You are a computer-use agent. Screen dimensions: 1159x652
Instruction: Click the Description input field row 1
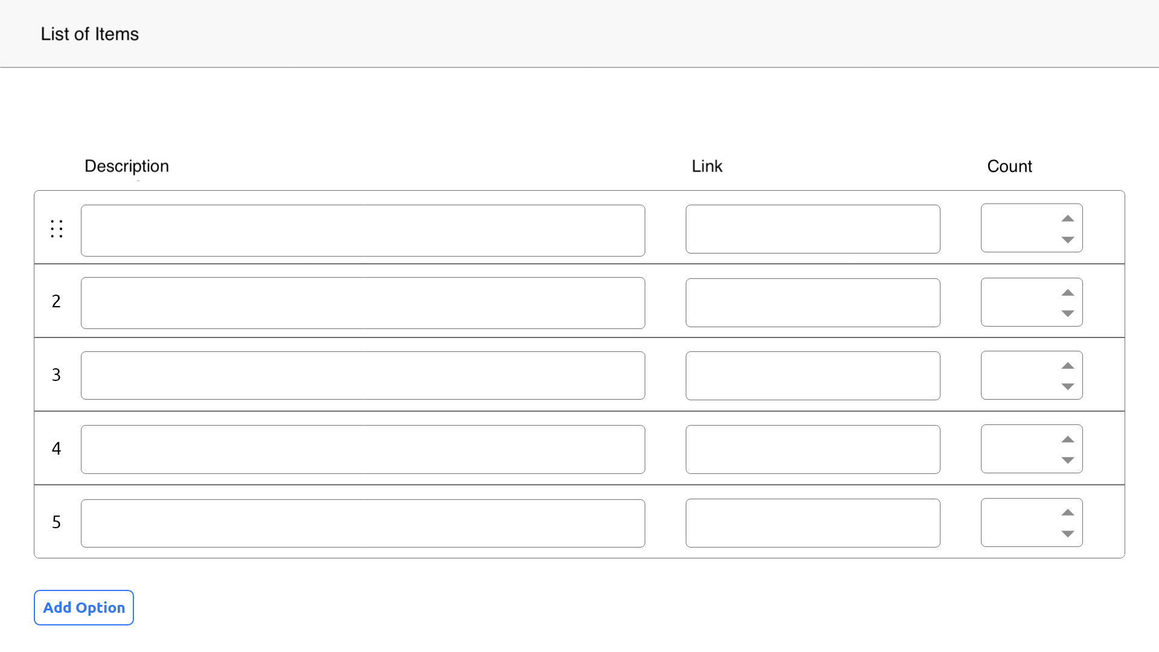point(362,229)
